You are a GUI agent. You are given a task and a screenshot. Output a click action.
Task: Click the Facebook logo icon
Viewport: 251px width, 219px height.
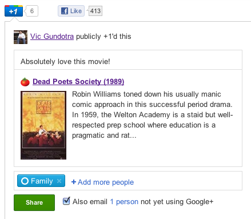pos(65,11)
